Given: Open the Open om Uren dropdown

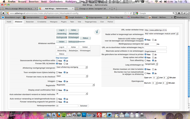Looking at the screenshot, I should click(155, 78).
